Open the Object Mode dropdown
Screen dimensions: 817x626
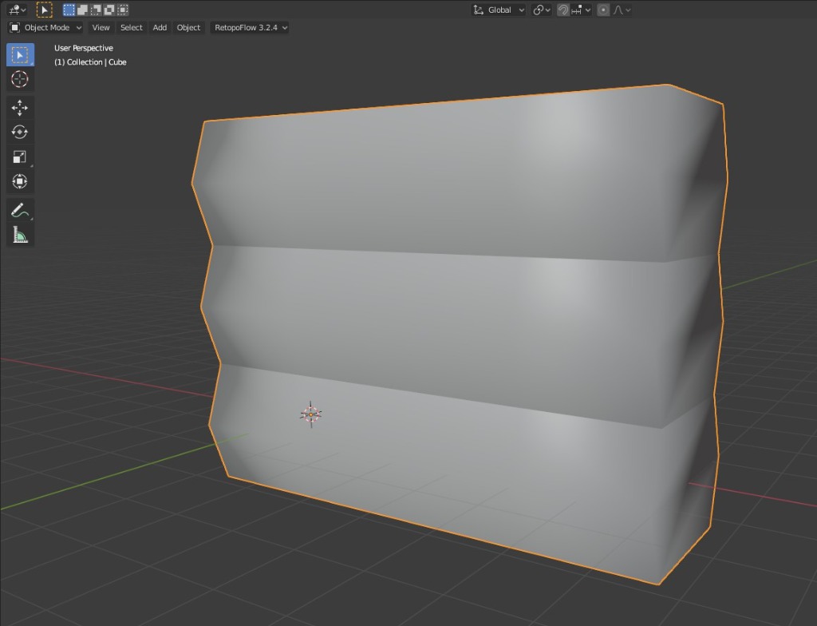(x=45, y=27)
